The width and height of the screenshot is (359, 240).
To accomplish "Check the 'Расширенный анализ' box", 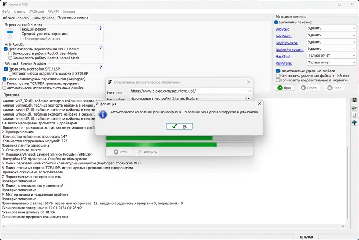I will [22, 39].
